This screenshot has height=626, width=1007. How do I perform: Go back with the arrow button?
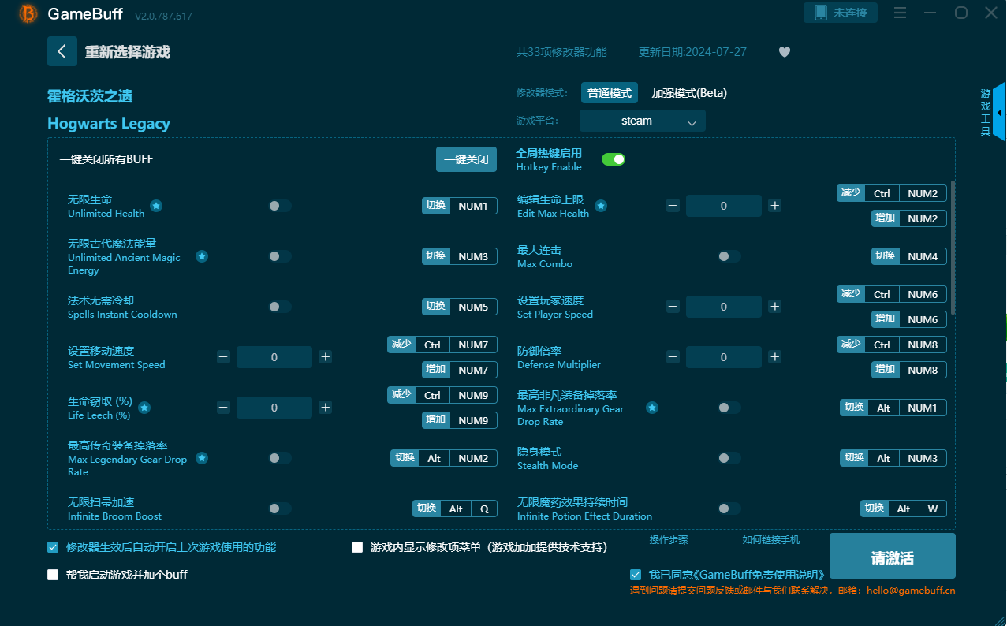tap(62, 51)
